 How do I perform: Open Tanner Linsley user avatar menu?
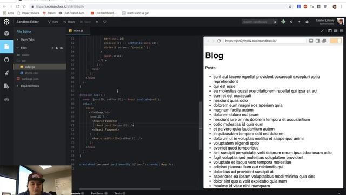pyautogui.click(x=341, y=22)
